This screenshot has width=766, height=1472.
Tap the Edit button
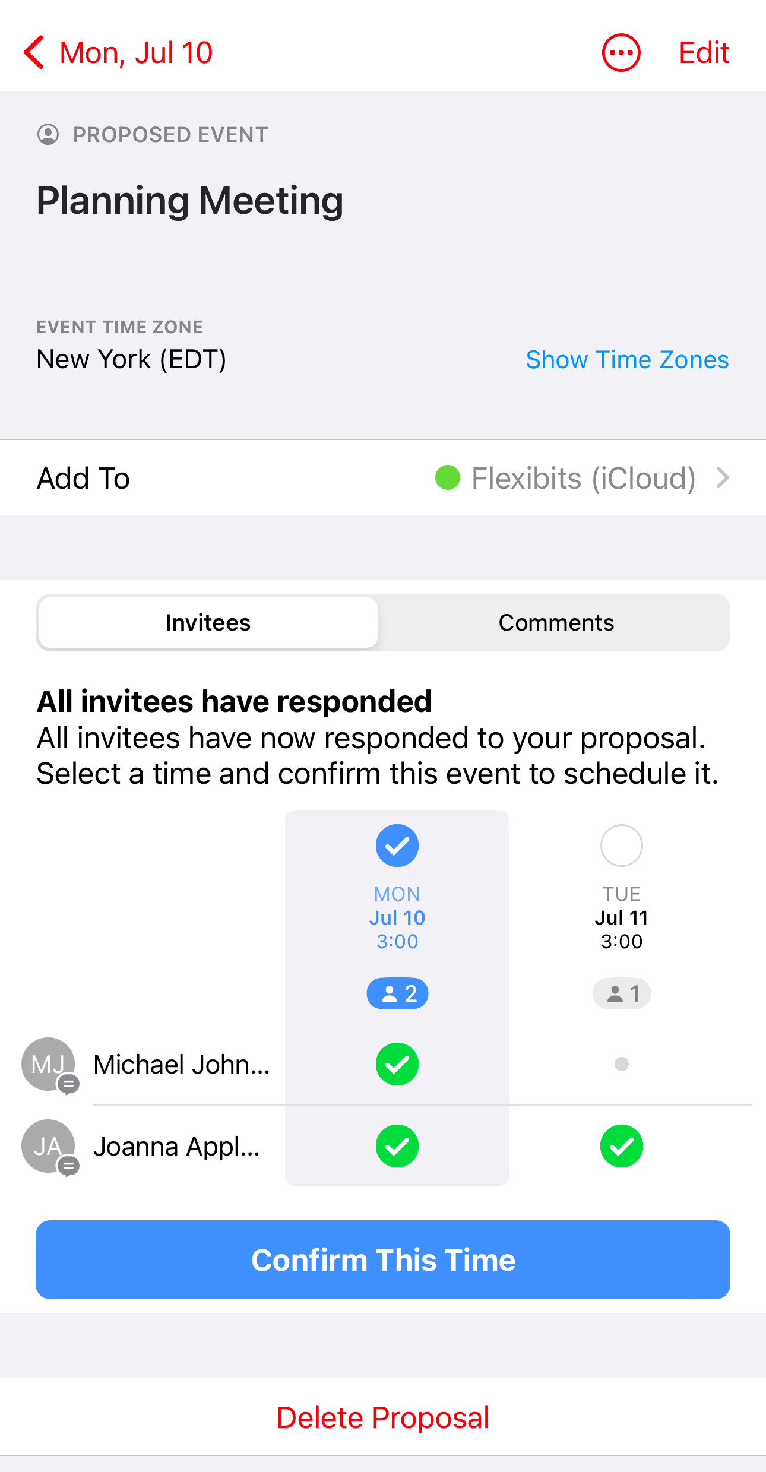[704, 52]
